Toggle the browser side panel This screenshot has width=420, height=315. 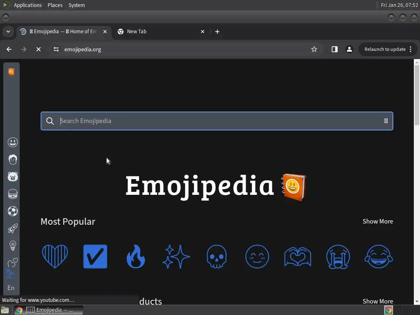pyautogui.click(x=335, y=49)
